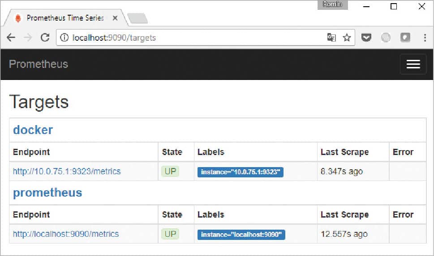
Task: Click the site information icon
Action: pos(64,38)
